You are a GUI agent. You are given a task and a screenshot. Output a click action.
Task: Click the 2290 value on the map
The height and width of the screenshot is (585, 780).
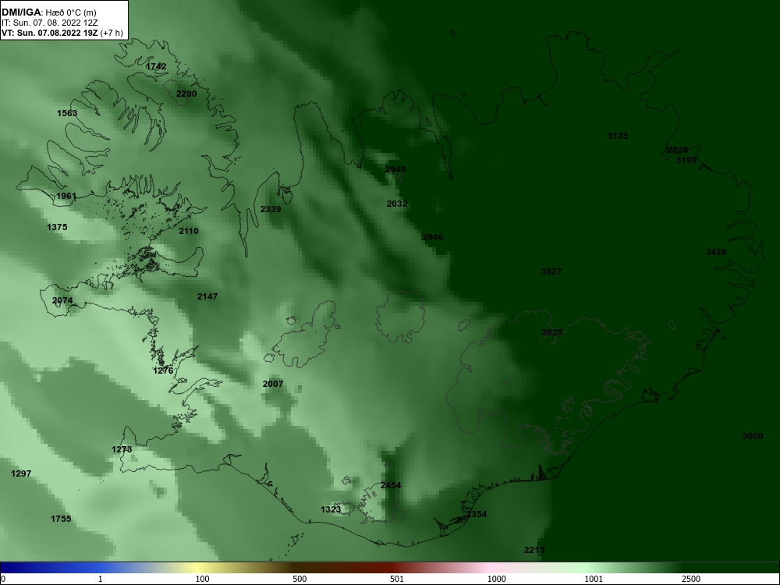186,94
